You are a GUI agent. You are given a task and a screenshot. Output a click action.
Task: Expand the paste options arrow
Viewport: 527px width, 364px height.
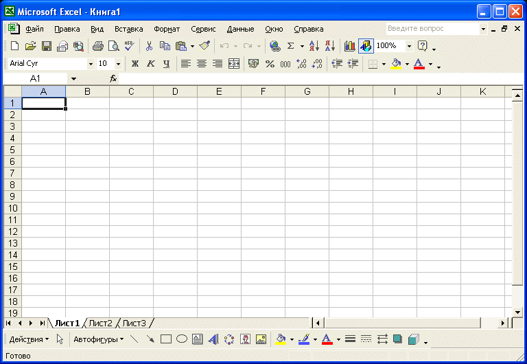[x=192, y=46]
